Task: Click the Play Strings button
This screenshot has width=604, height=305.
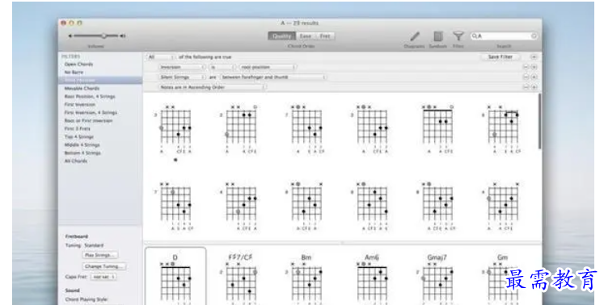Action: [x=100, y=255]
